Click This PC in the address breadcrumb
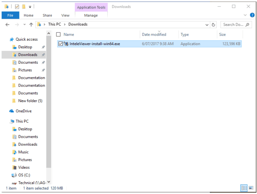Screen dimensions: 257x194 coord(54,24)
